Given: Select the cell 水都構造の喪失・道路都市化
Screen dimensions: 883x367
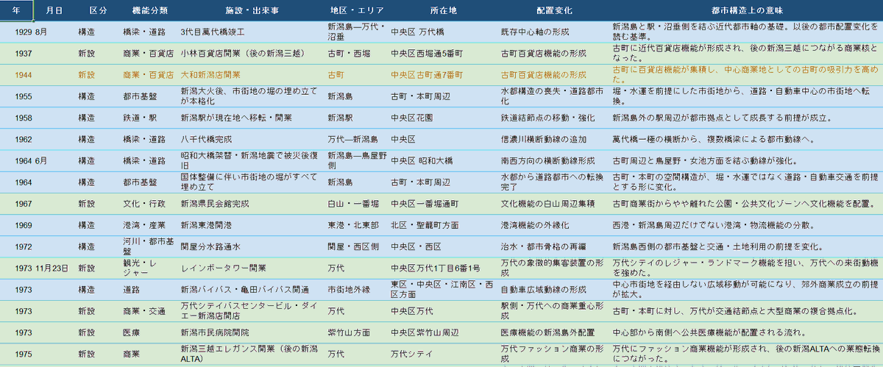Looking at the screenshot, I should click(x=554, y=96).
